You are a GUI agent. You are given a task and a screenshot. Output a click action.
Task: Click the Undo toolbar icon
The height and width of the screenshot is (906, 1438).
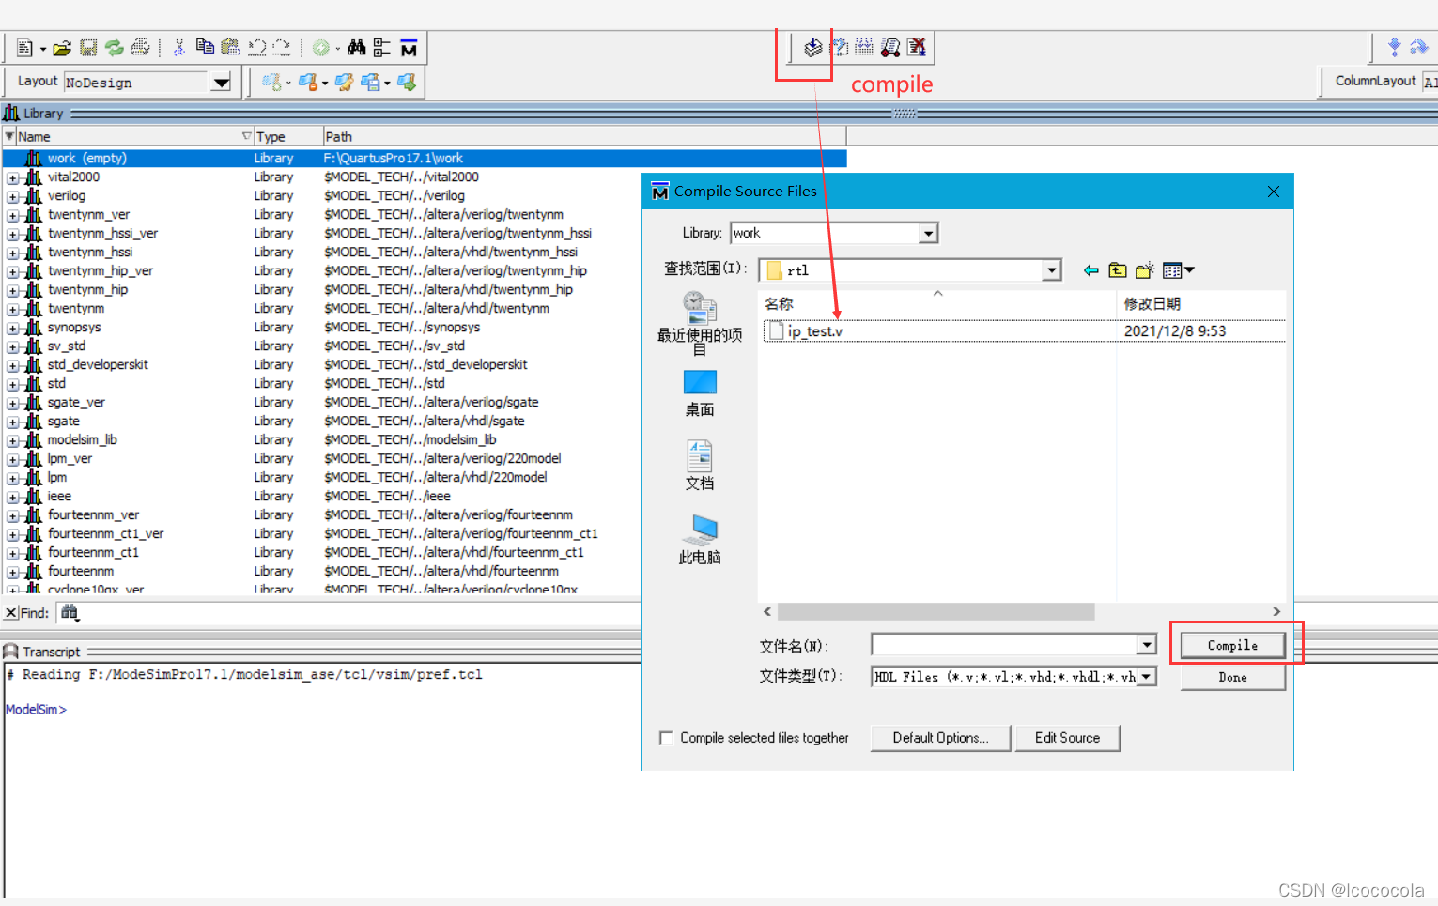(256, 48)
